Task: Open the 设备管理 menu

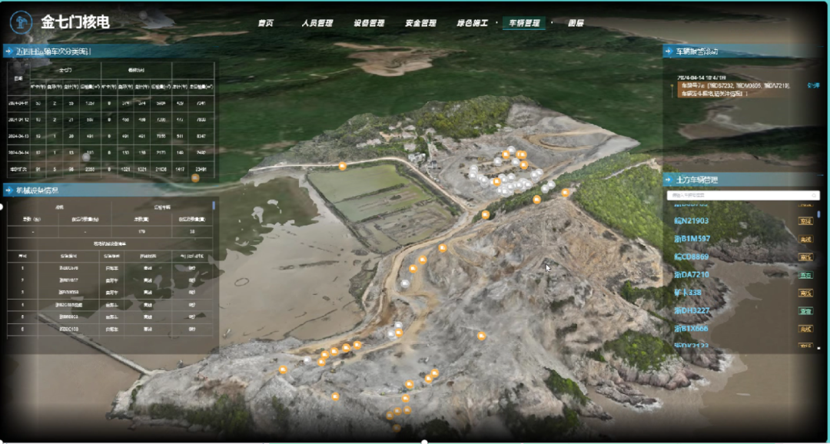Action: point(369,23)
